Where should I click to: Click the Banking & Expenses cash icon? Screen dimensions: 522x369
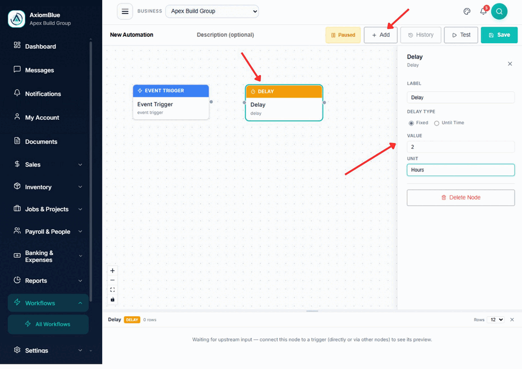(17, 255)
